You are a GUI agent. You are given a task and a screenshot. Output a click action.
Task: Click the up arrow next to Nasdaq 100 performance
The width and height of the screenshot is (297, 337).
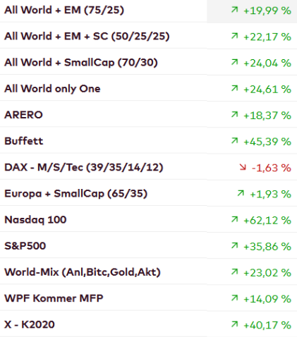click(x=234, y=219)
